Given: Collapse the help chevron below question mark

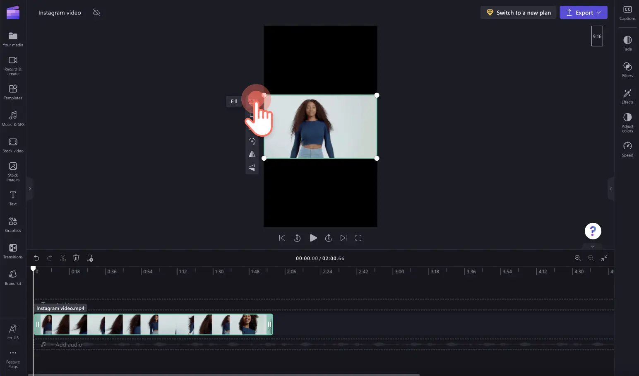Looking at the screenshot, I should point(592,246).
